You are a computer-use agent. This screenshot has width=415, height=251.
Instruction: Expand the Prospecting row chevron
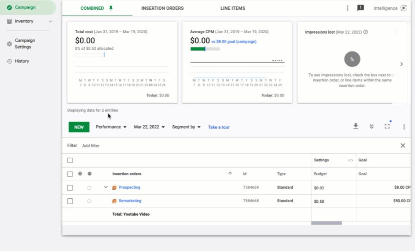tap(106, 187)
